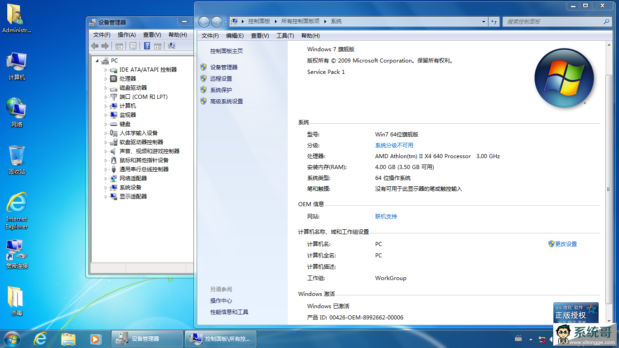
Task: Open Internet Explorer from the taskbar
Action: tap(40, 338)
